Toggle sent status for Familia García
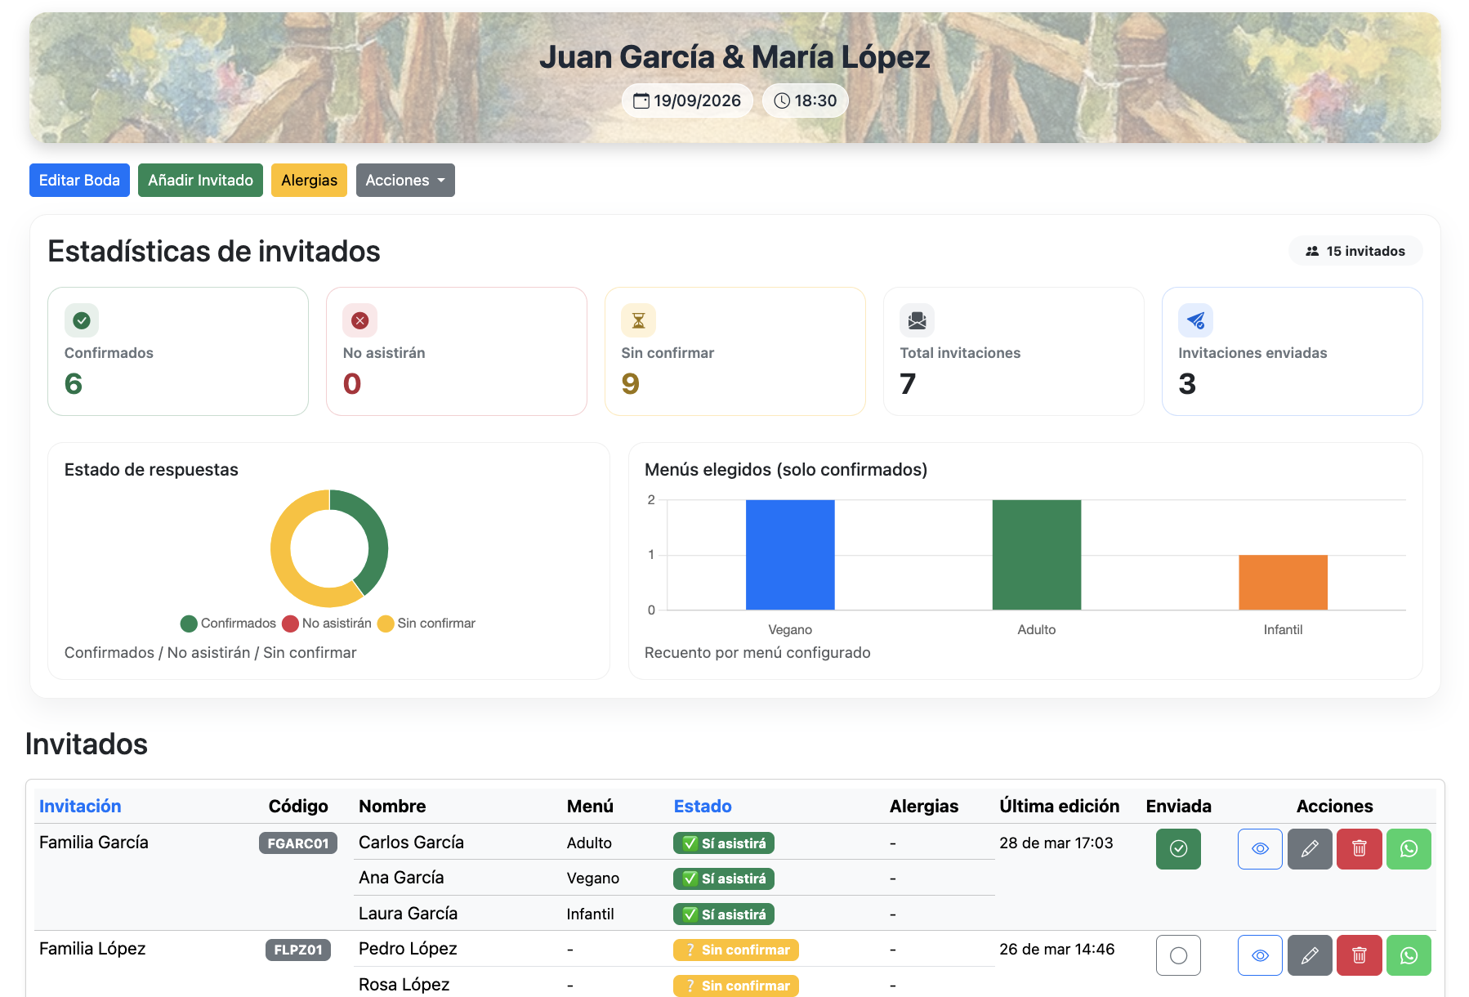Image resolution: width=1469 pixels, height=997 pixels. (x=1178, y=849)
